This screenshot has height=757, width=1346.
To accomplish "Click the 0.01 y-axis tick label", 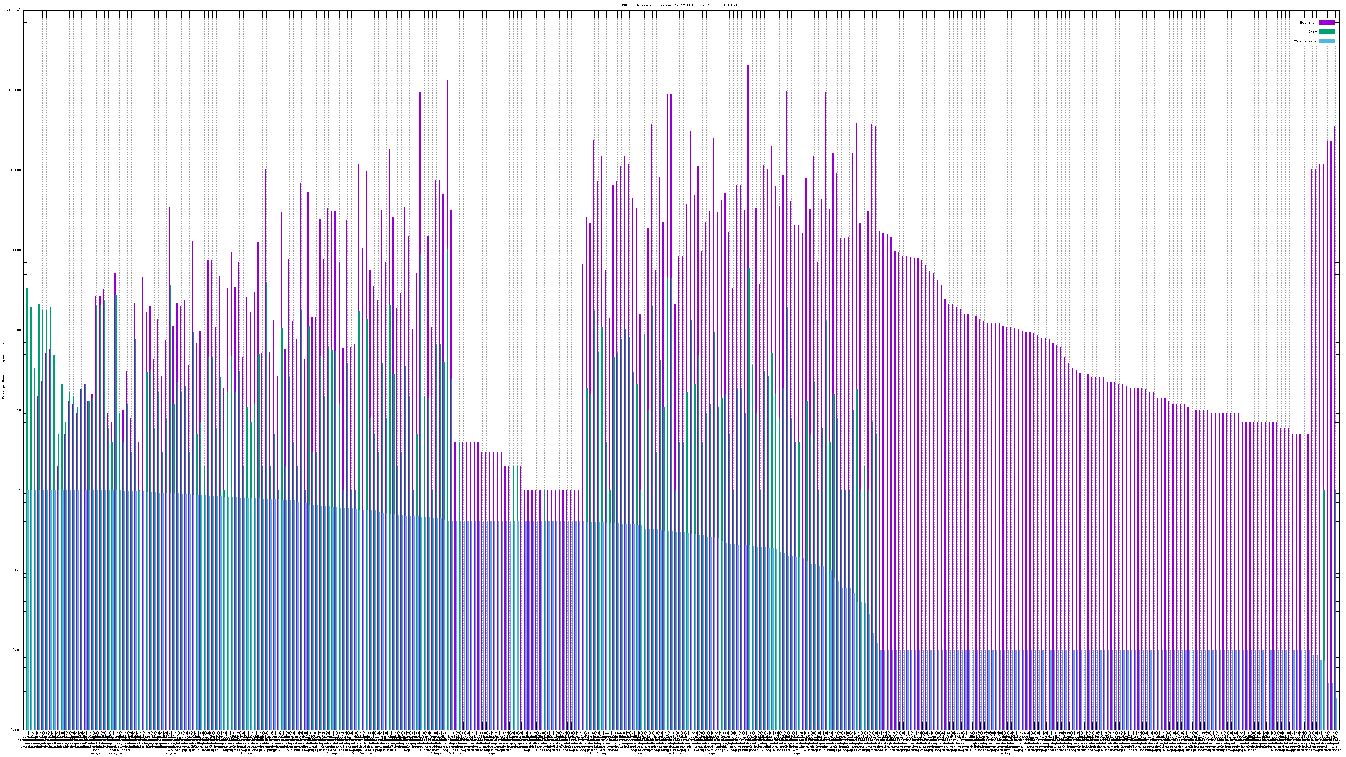I will pos(18,650).
